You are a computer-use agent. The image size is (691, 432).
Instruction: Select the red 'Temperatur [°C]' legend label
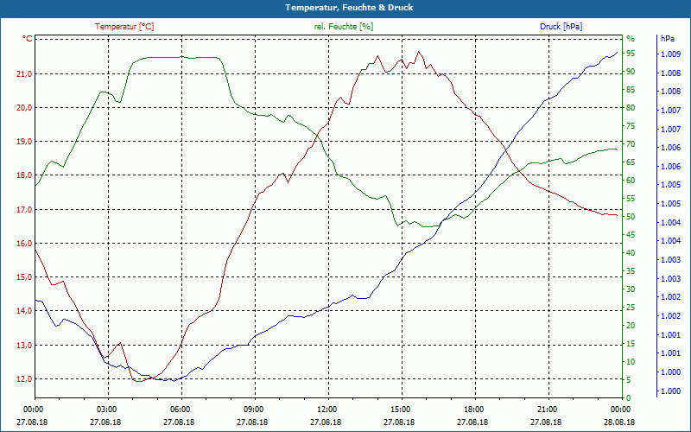coord(124,27)
